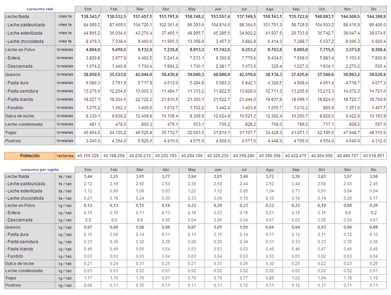391x295 pixels.
Task: Click 'Quesos' label in consumo real table
Action: (13, 75)
